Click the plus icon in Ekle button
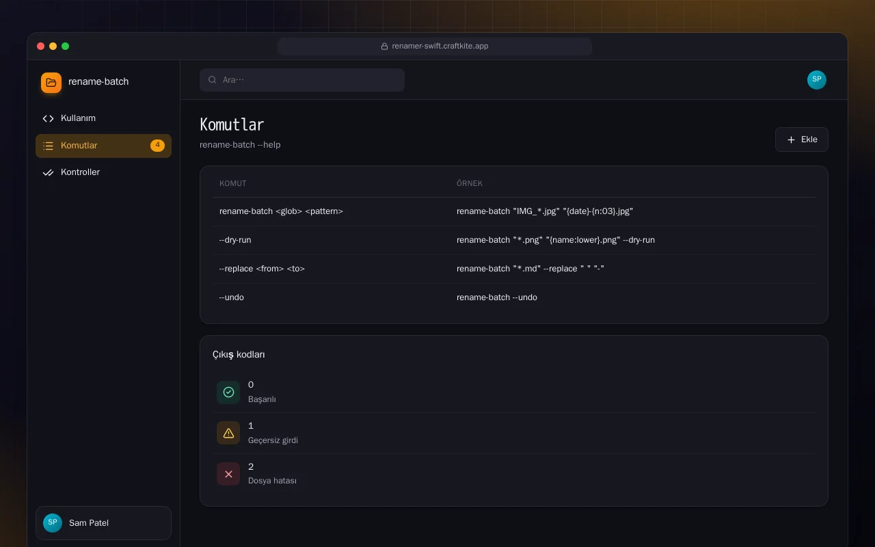Screen dimensions: 875x547 [x=791, y=139]
